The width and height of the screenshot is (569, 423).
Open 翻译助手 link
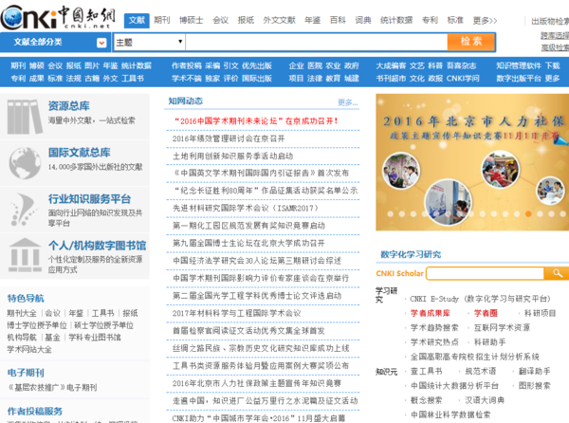click(x=535, y=371)
